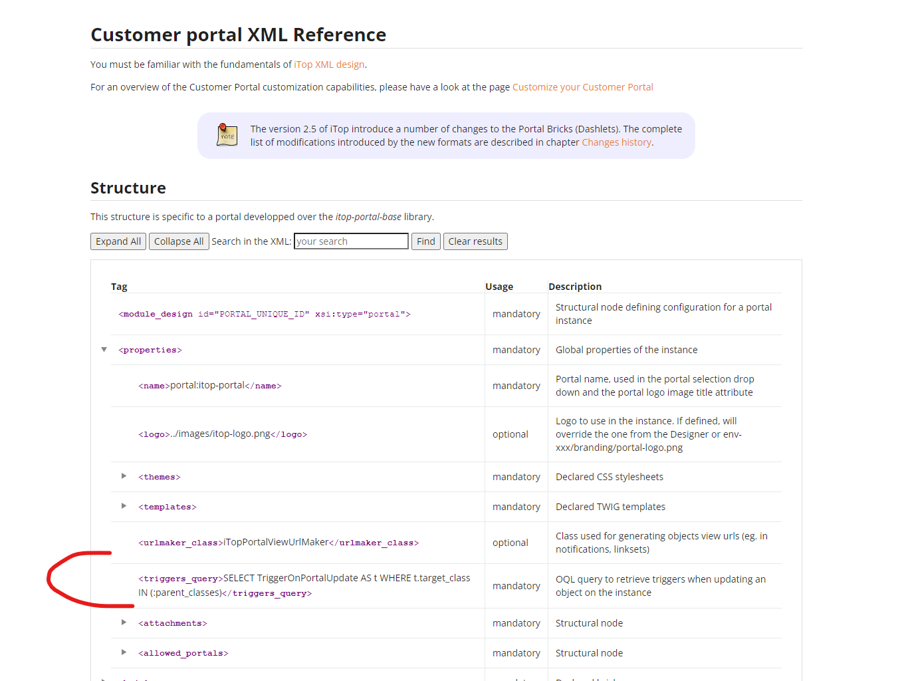Click the name tag portal:itop-portal text

(210, 386)
